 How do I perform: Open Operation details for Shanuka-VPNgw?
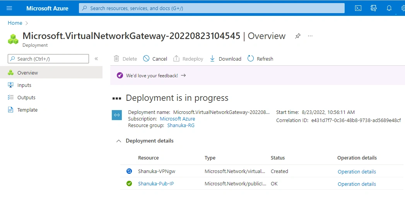[357, 171]
